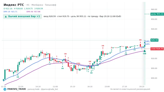The height and width of the screenshot is (92, 164).
Task: Click the 950.00 price axis label
Action: click(154, 19)
